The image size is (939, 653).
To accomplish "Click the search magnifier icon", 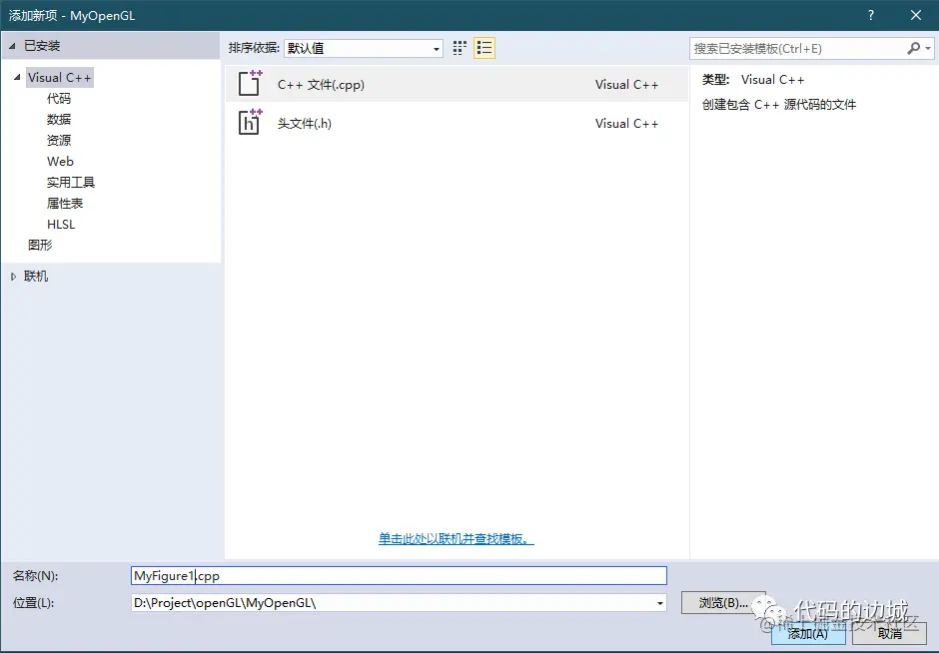I will (913, 49).
